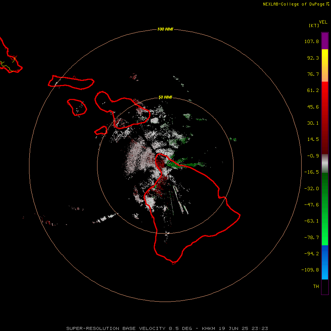
Task: Click the -63.1 velocity scale value
Action: click(312, 221)
